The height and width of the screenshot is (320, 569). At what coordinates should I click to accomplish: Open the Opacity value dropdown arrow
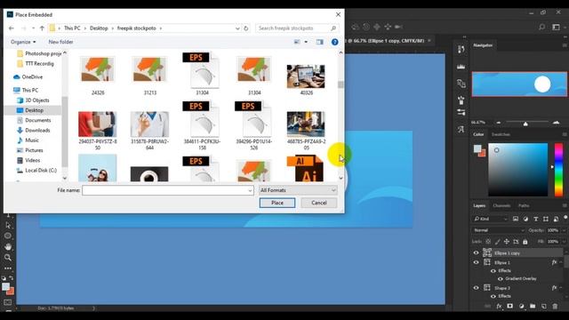pyautogui.click(x=564, y=230)
